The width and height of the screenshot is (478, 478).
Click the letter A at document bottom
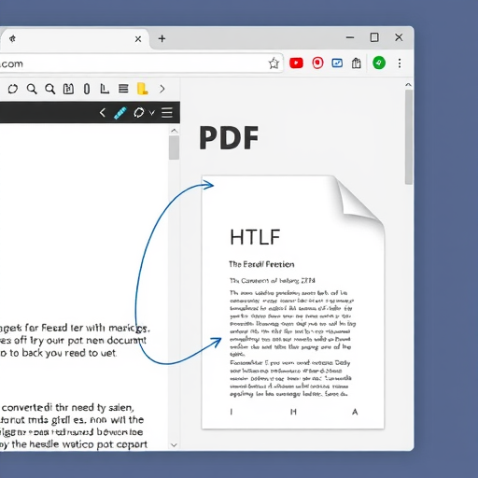(x=355, y=412)
